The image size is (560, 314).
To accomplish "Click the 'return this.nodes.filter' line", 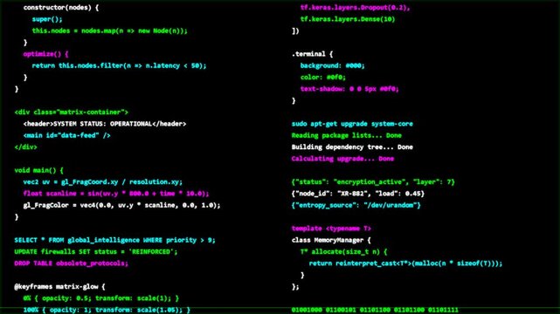I will pos(119,65).
